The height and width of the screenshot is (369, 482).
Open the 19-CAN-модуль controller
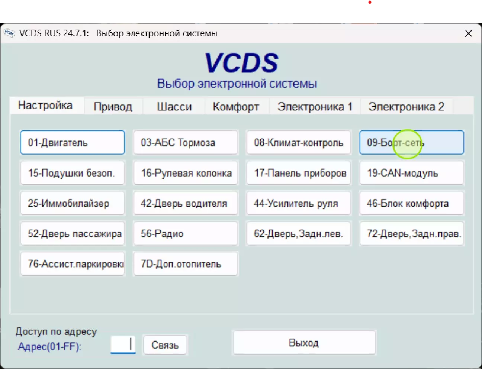pos(412,173)
